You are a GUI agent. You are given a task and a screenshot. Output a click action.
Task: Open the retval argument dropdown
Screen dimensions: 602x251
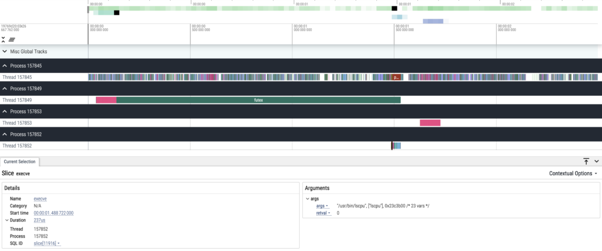point(323,213)
